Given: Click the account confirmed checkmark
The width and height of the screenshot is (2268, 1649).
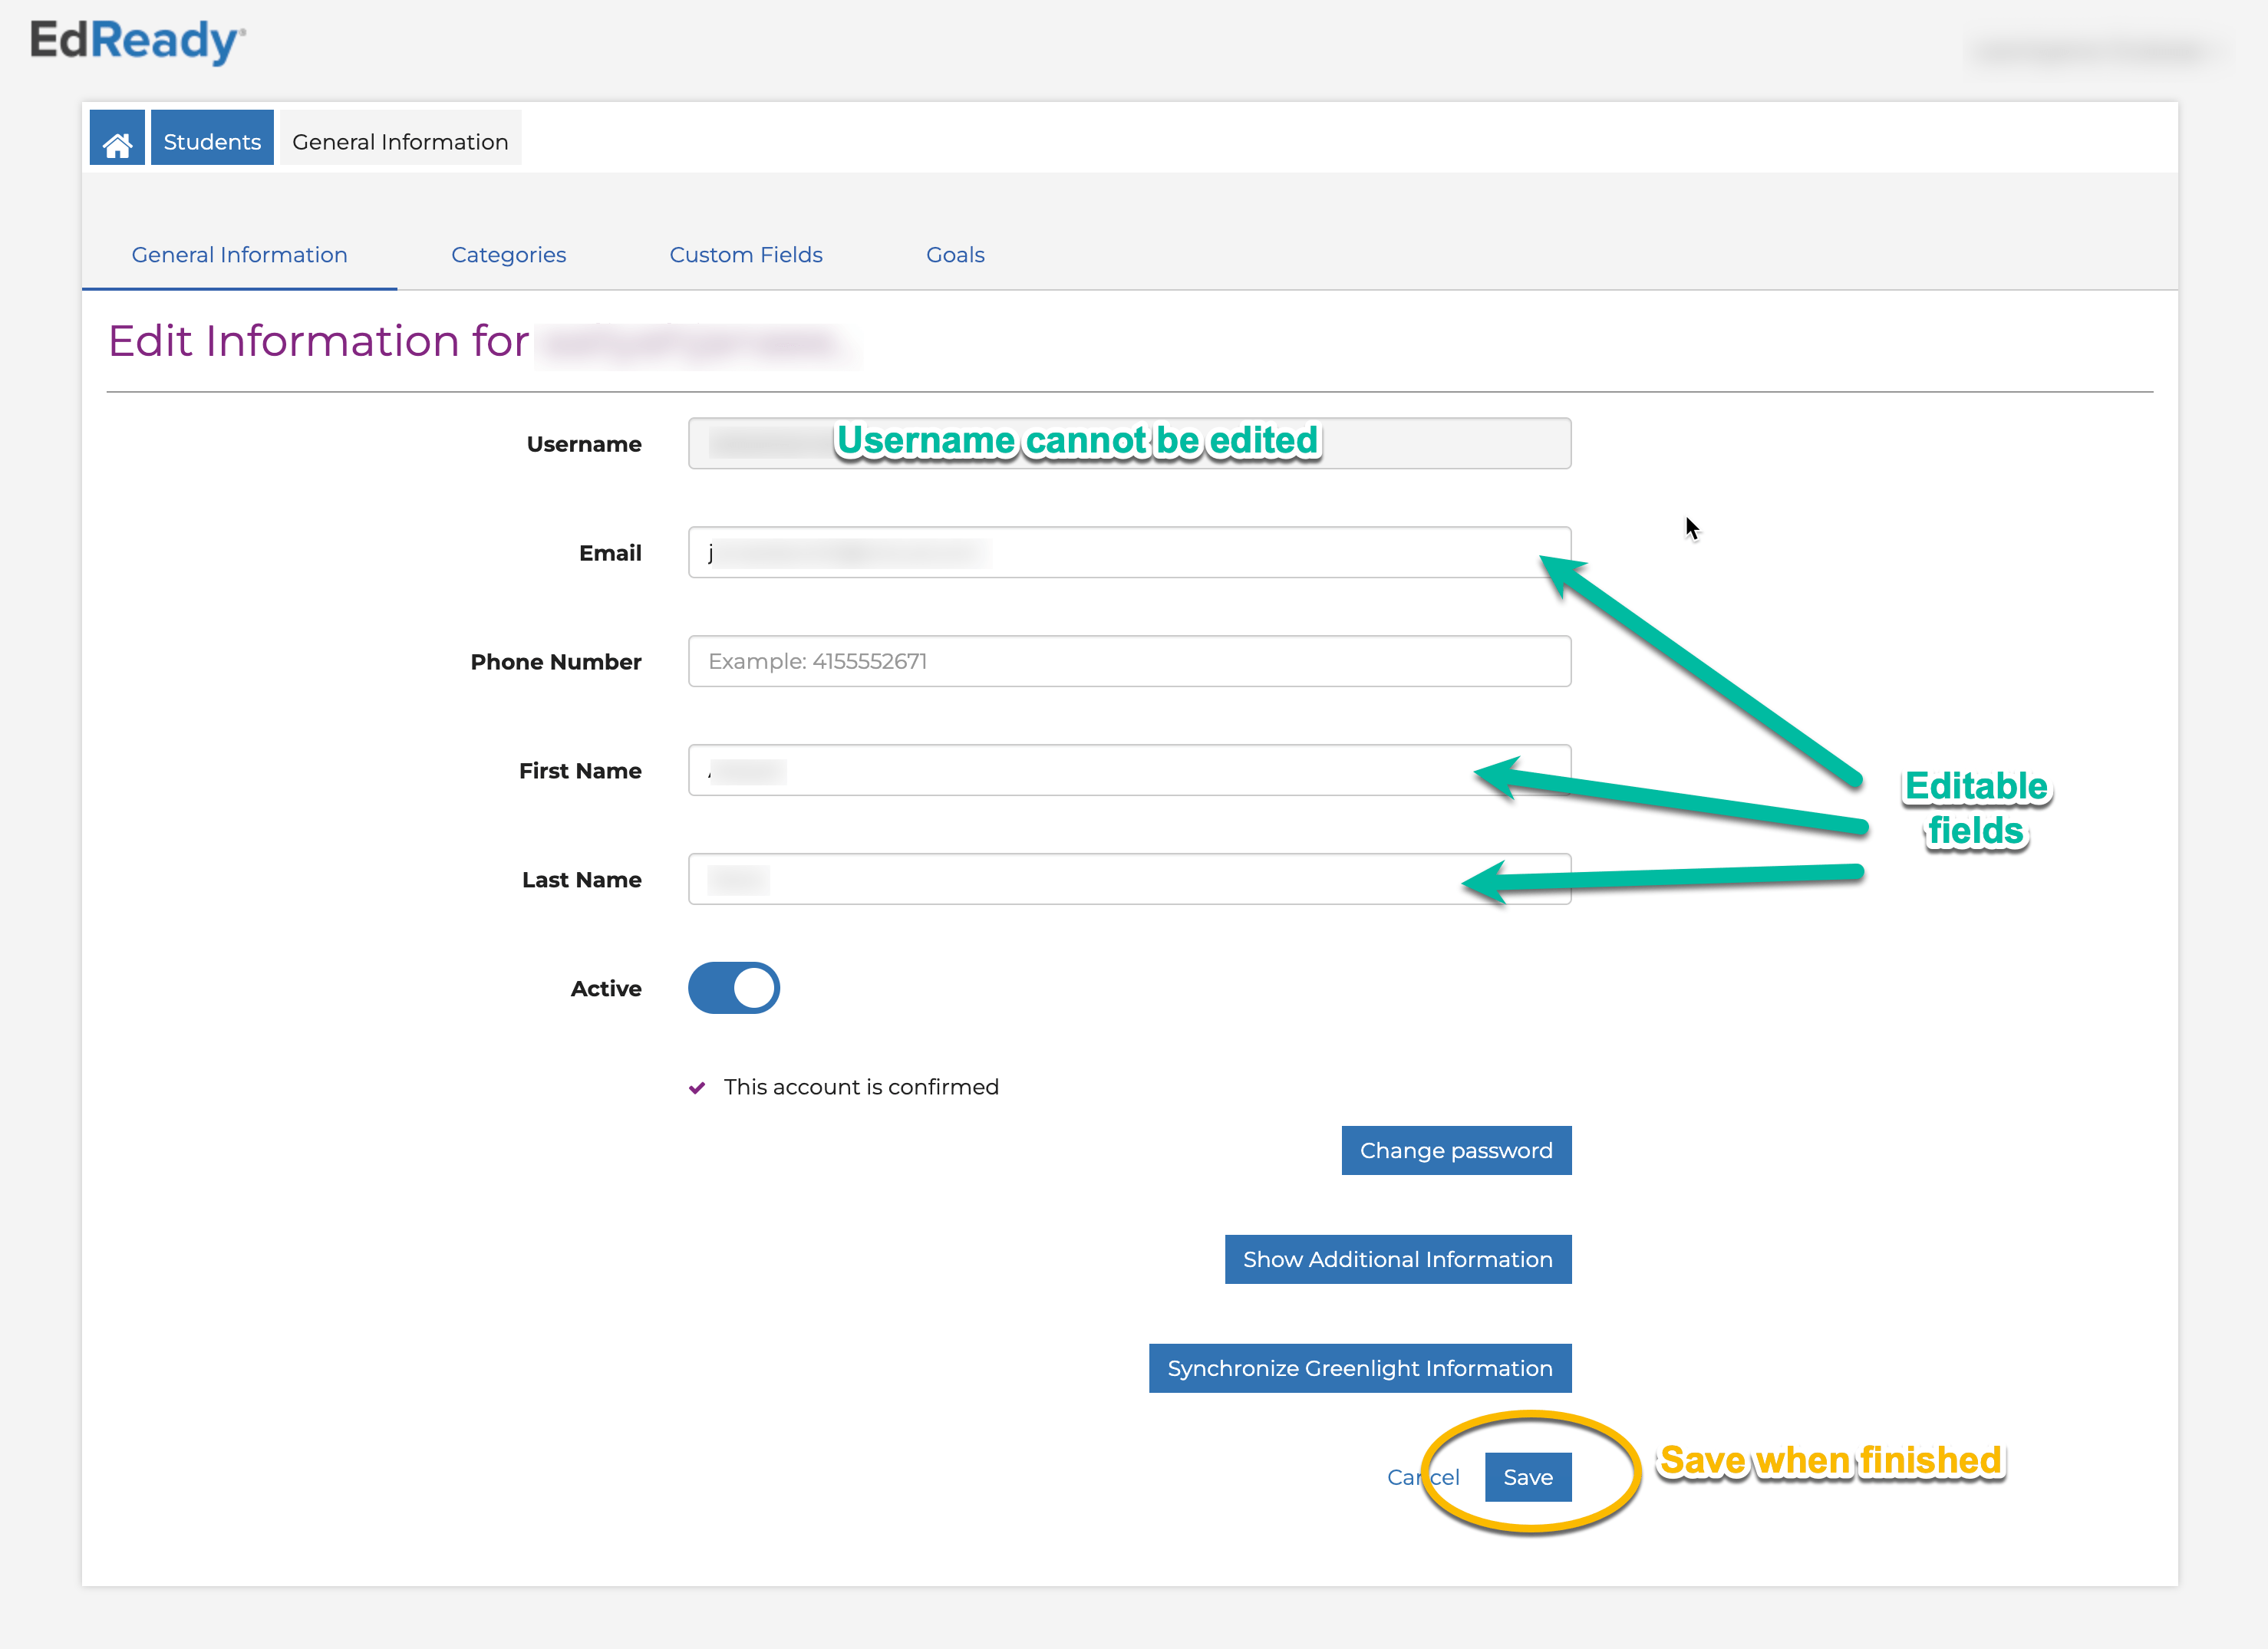Looking at the screenshot, I should click(x=697, y=1088).
